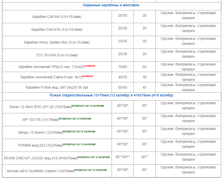Click 'Оружие, боеприпасы, стрелковая галерея' in Сайга-9 row

point(188,77)
